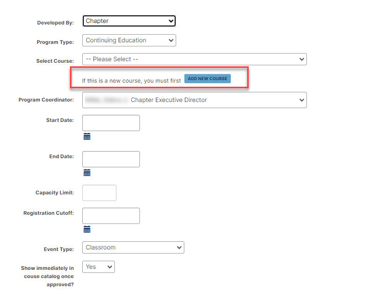Expand the Program Type Continuing Education dropdown
The image size is (382, 301).
pos(129,40)
